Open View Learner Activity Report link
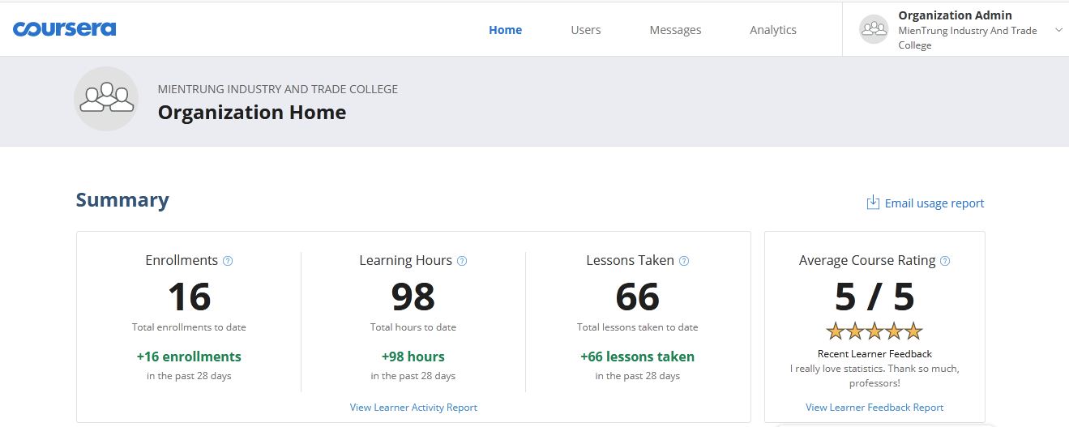 [x=413, y=408]
